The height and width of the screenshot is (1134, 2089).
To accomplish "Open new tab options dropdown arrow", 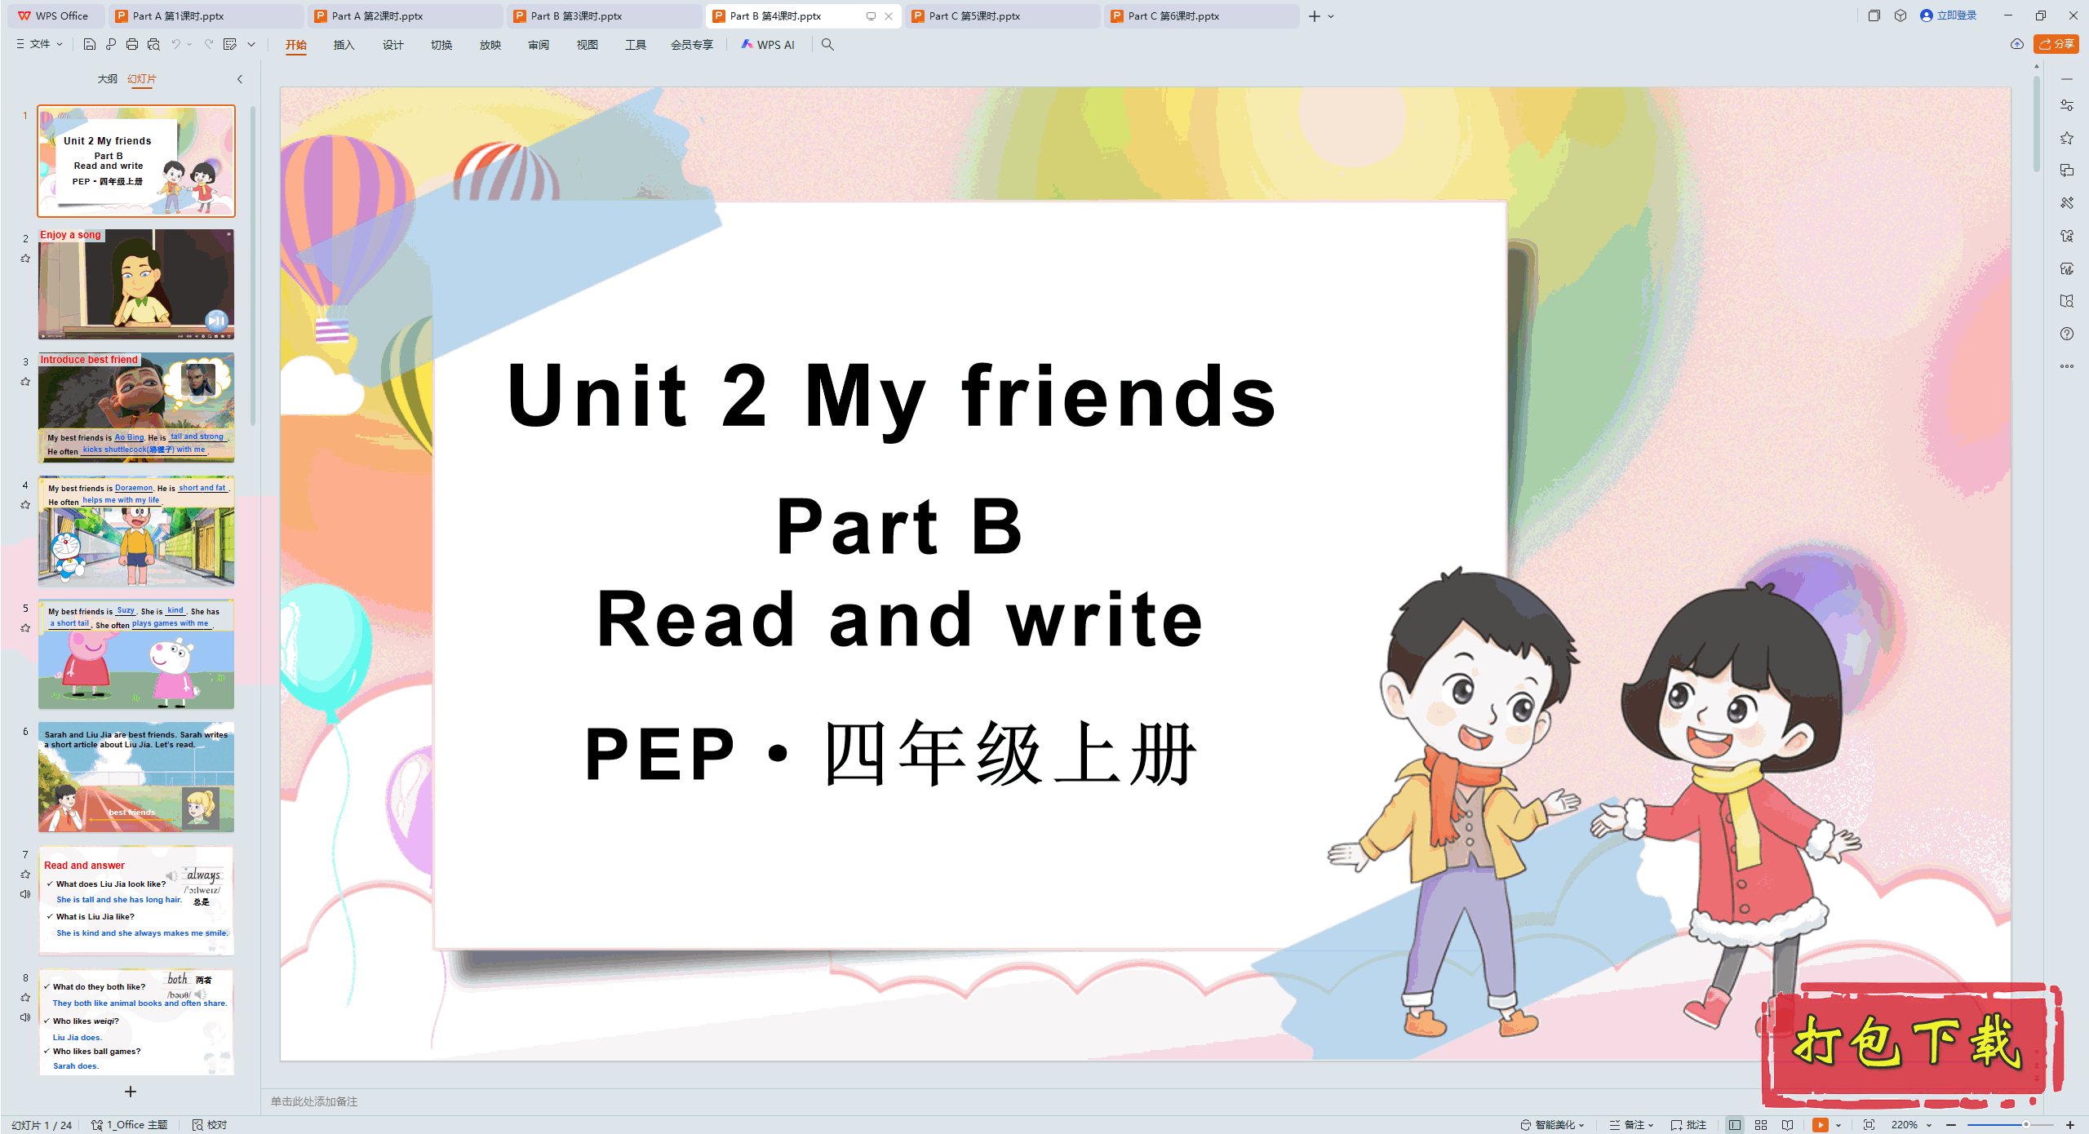I will pyautogui.click(x=1331, y=16).
